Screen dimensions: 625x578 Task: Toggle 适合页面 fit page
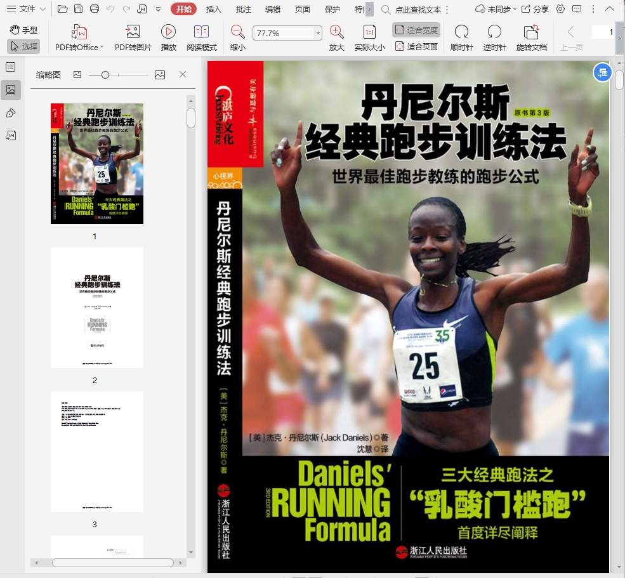pos(416,47)
